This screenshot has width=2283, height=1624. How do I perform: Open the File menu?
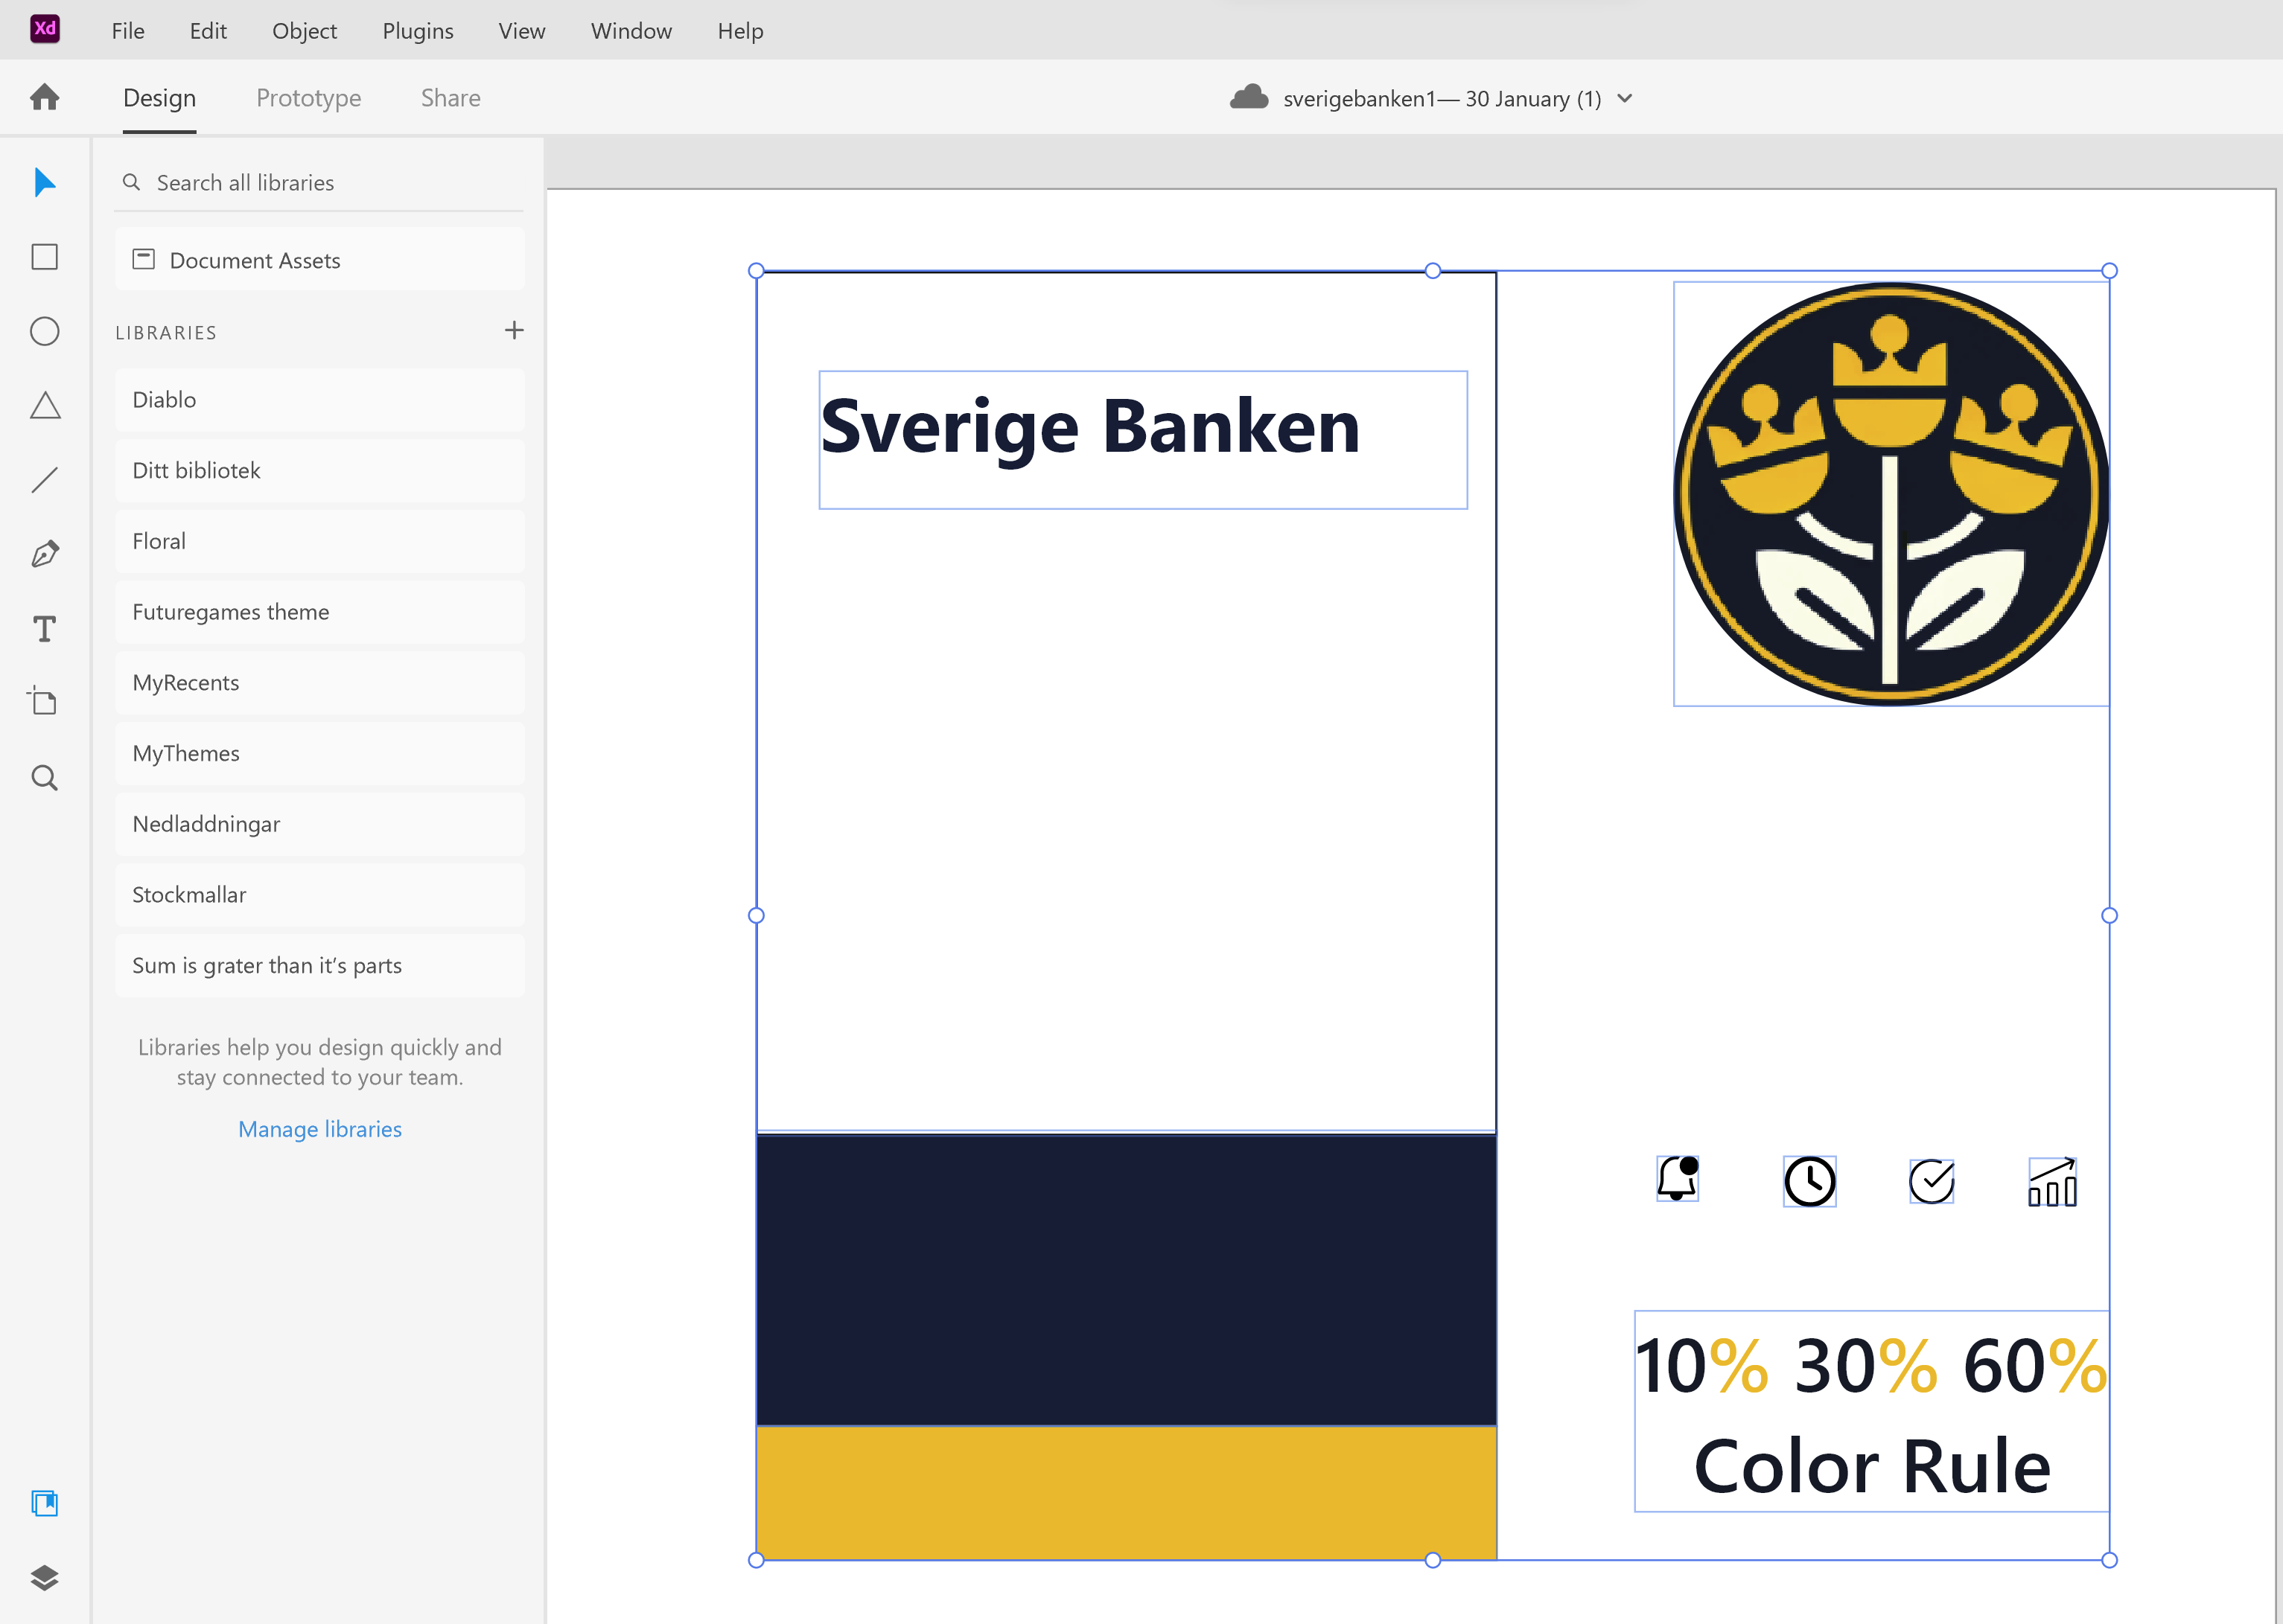(128, 31)
